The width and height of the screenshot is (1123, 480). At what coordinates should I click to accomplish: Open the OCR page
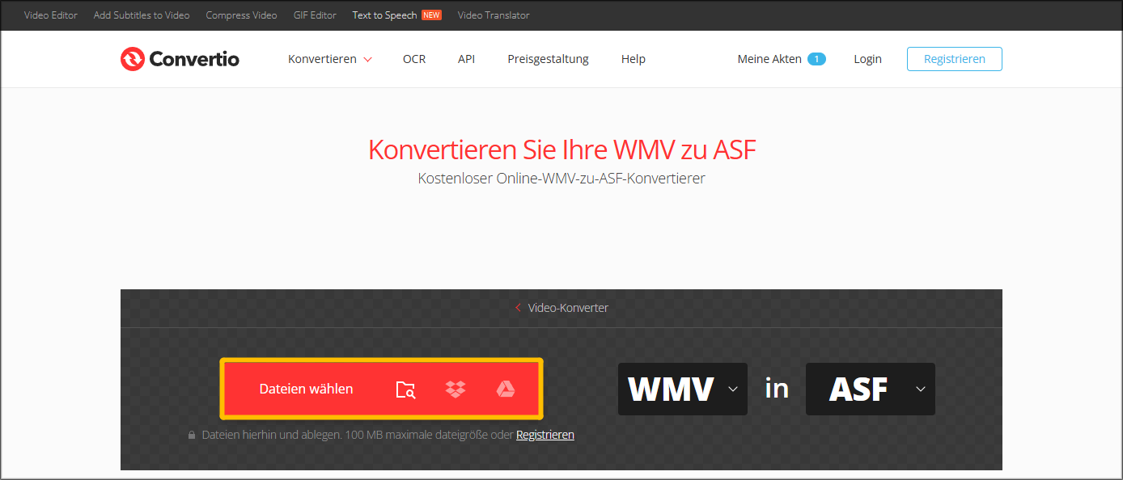coord(413,58)
